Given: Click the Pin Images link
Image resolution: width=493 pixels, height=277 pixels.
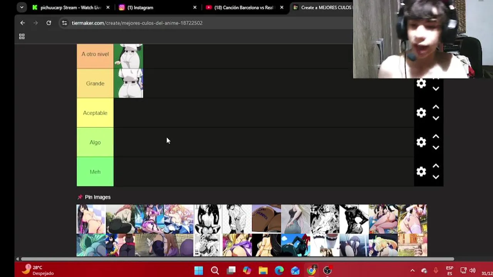Looking at the screenshot, I should point(97,197).
